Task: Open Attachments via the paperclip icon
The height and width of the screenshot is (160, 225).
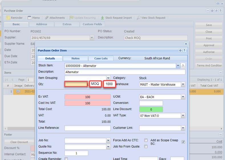Action: click(47, 18)
